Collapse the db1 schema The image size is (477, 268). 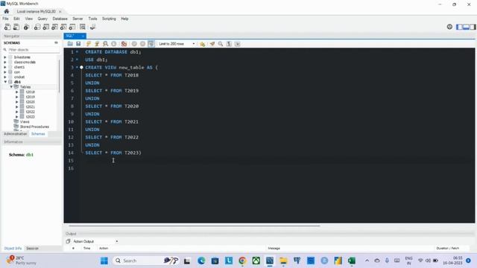(x=5, y=82)
